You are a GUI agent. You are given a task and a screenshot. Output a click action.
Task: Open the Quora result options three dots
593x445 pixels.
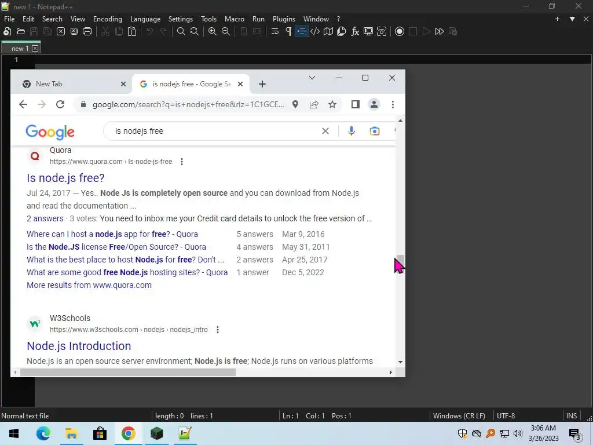(182, 162)
